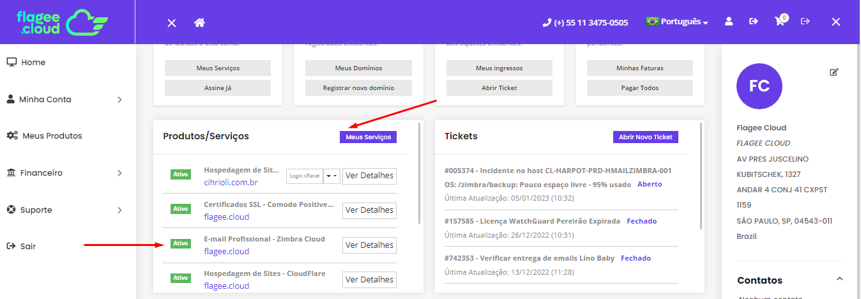
Task: Select Sair in the sidebar
Action: coord(27,246)
